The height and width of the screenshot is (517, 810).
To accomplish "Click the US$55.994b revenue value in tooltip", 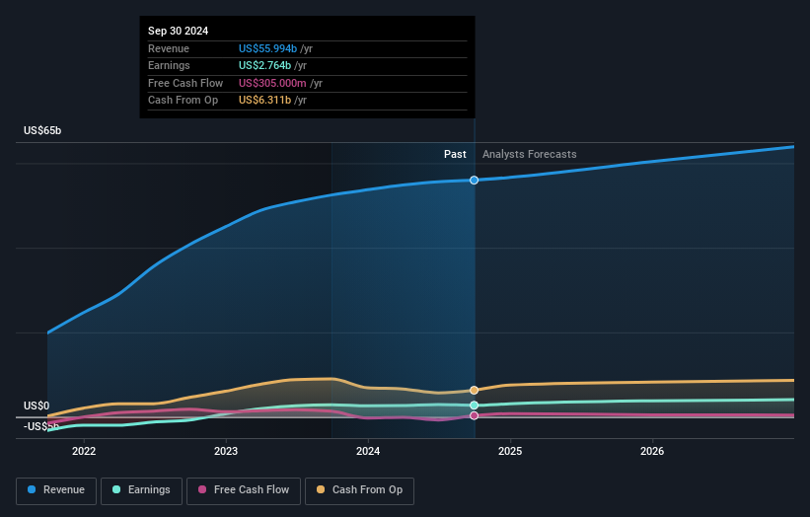I will pos(267,48).
